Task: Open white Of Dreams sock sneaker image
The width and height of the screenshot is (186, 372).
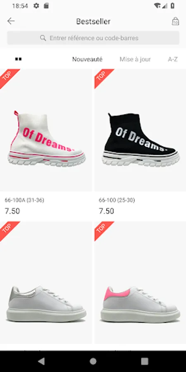Action: (46, 130)
